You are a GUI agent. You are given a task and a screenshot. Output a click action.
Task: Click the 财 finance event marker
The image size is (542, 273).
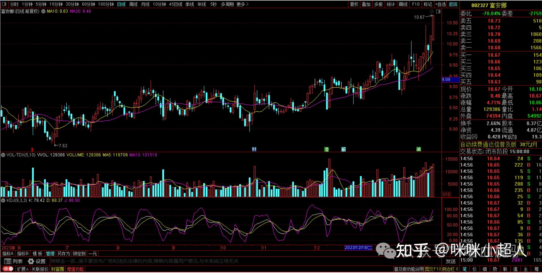click(254, 149)
